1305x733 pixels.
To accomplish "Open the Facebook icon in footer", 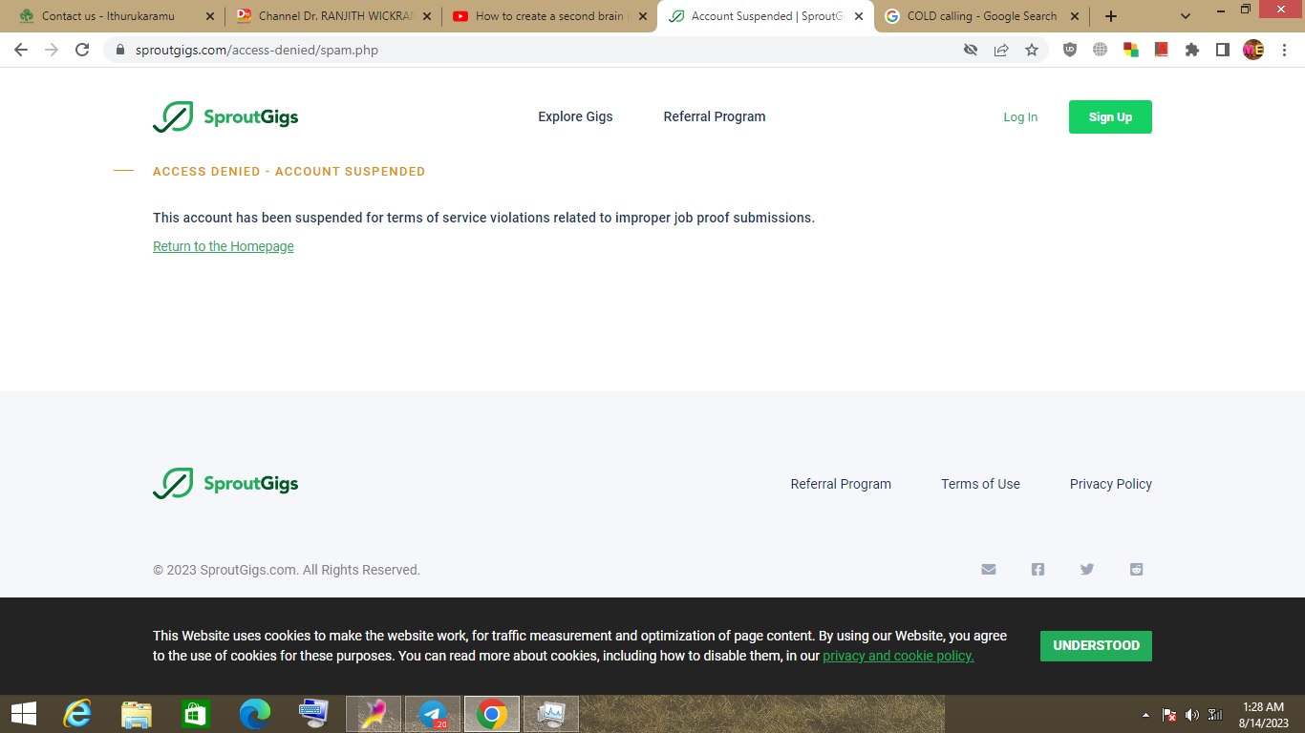I will tap(1038, 570).
